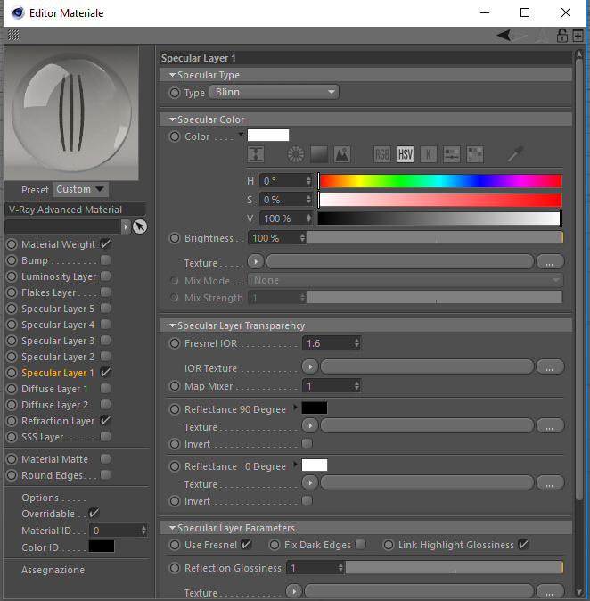Viewport: 590px width, 601px height.
Task: Activate the eyedropper color picker
Action: (x=515, y=154)
